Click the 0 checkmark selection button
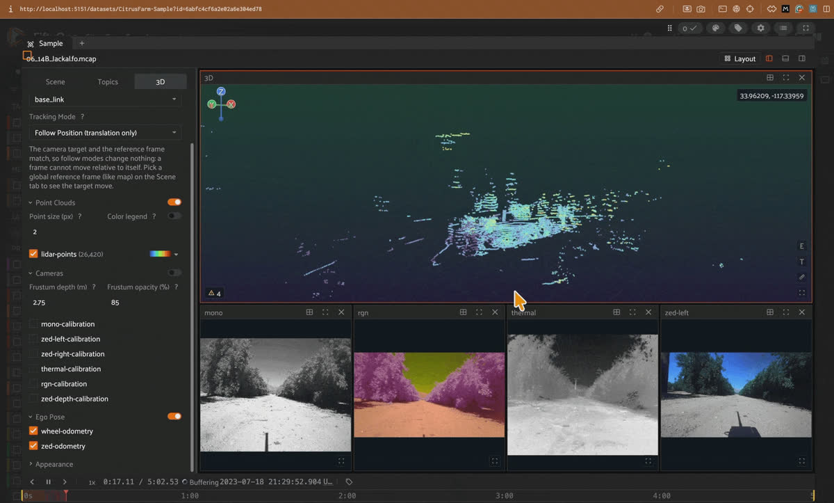Image resolution: width=834 pixels, height=503 pixels. (x=690, y=29)
